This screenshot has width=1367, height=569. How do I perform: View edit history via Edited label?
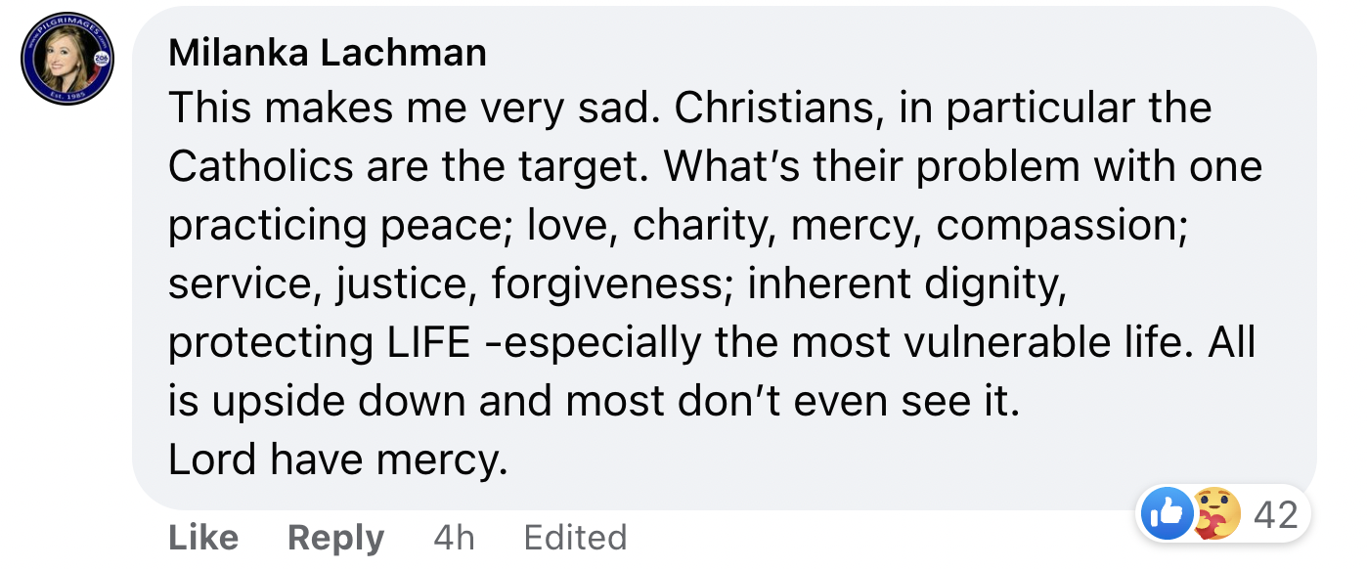click(x=575, y=538)
